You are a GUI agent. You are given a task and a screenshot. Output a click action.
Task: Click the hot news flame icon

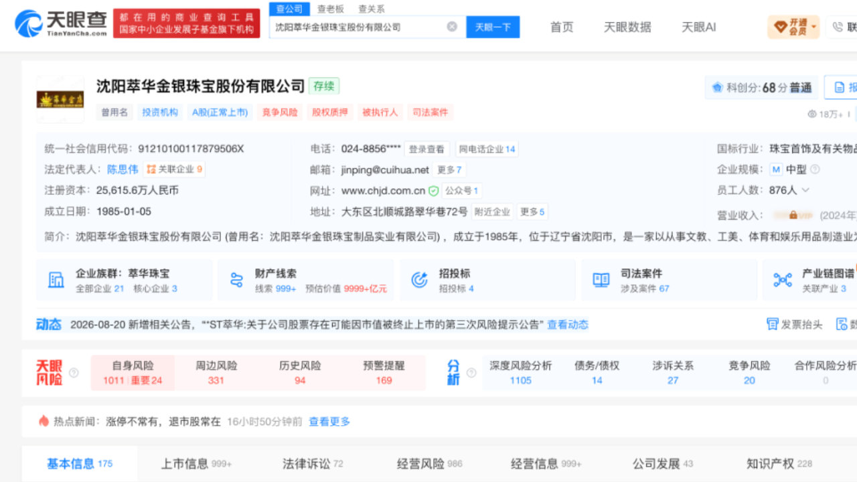point(44,421)
